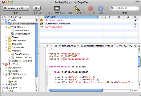Toggle the UnitTests.octest target checkbox
Screen dimensions: 141x96
pyautogui.click(x=135, y=27)
